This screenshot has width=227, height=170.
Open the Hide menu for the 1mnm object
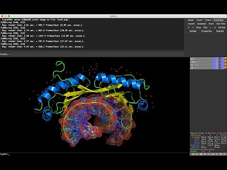coord(219,62)
